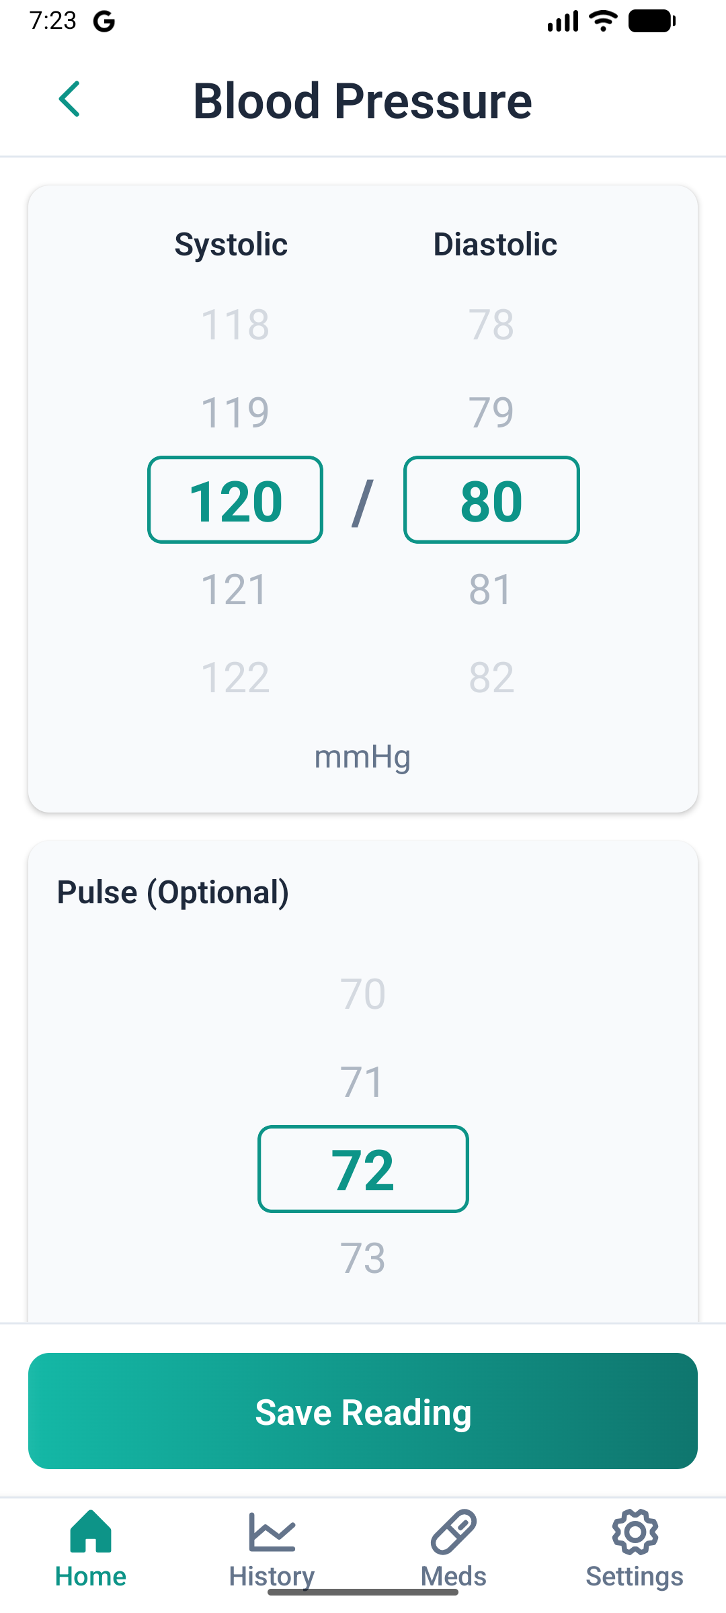Tap the mmHg unit label
Image resolution: width=726 pixels, height=1613 pixels.
[x=363, y=755]
